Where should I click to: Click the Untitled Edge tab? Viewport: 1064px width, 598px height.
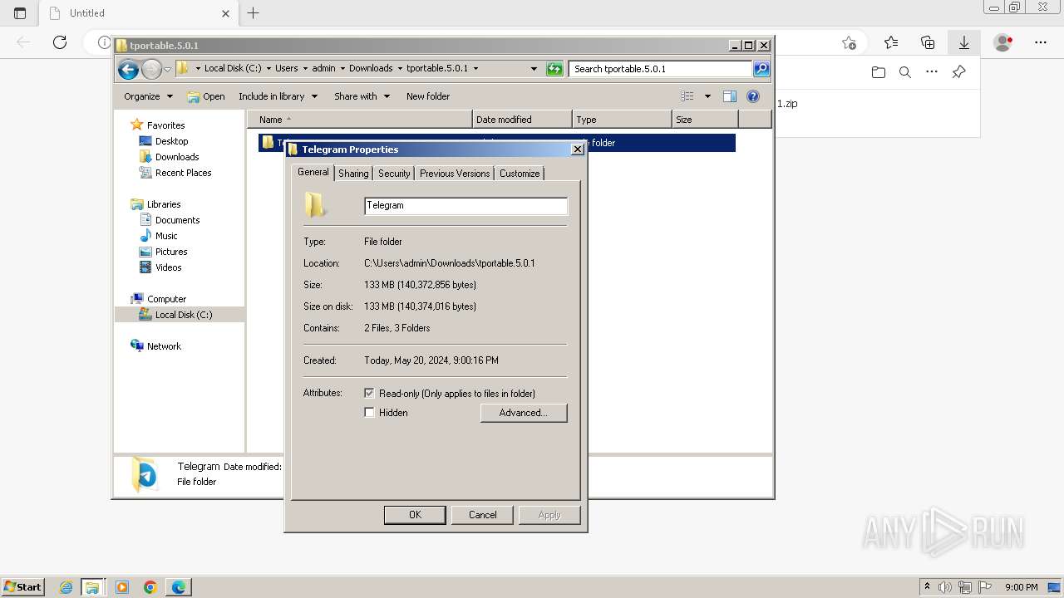click(137, 12)
